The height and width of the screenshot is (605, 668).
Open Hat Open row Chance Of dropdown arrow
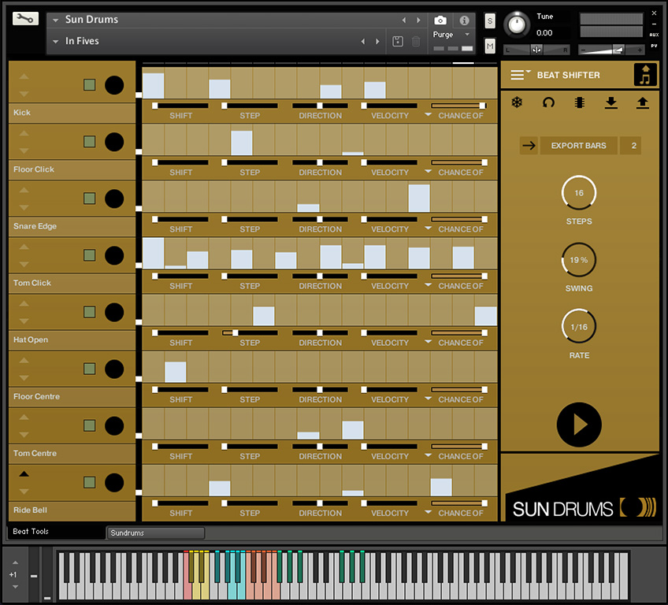[429, 342]
